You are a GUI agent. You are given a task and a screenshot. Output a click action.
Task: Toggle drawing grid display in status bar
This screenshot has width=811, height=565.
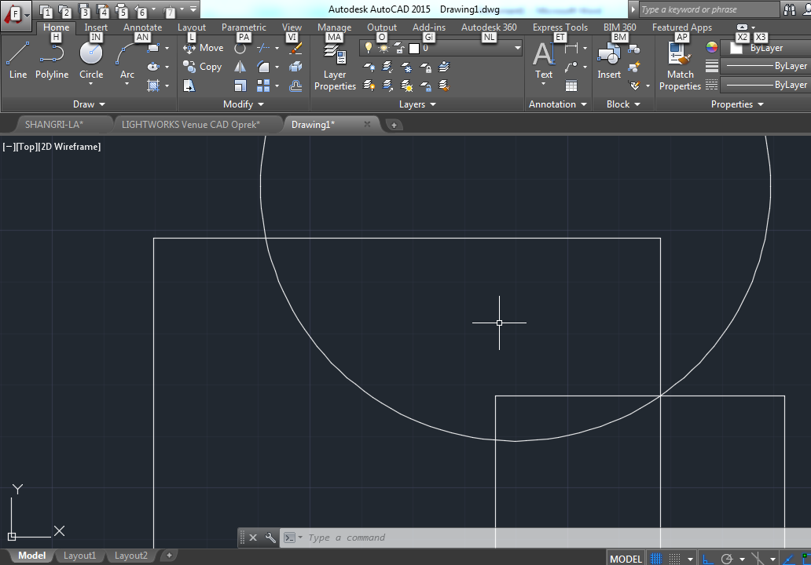tap(656, 558)
